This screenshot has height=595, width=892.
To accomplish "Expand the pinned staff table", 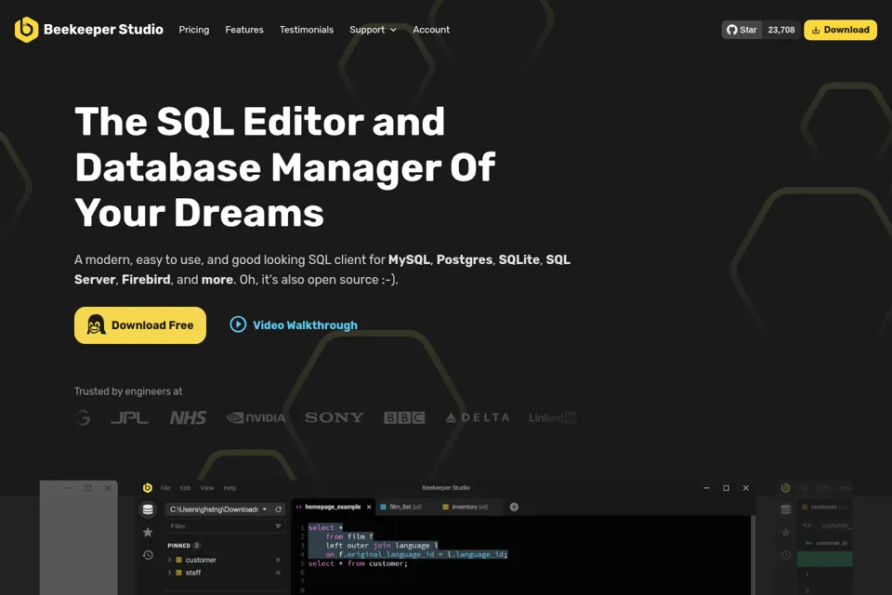I will click(x=169, y=573).
